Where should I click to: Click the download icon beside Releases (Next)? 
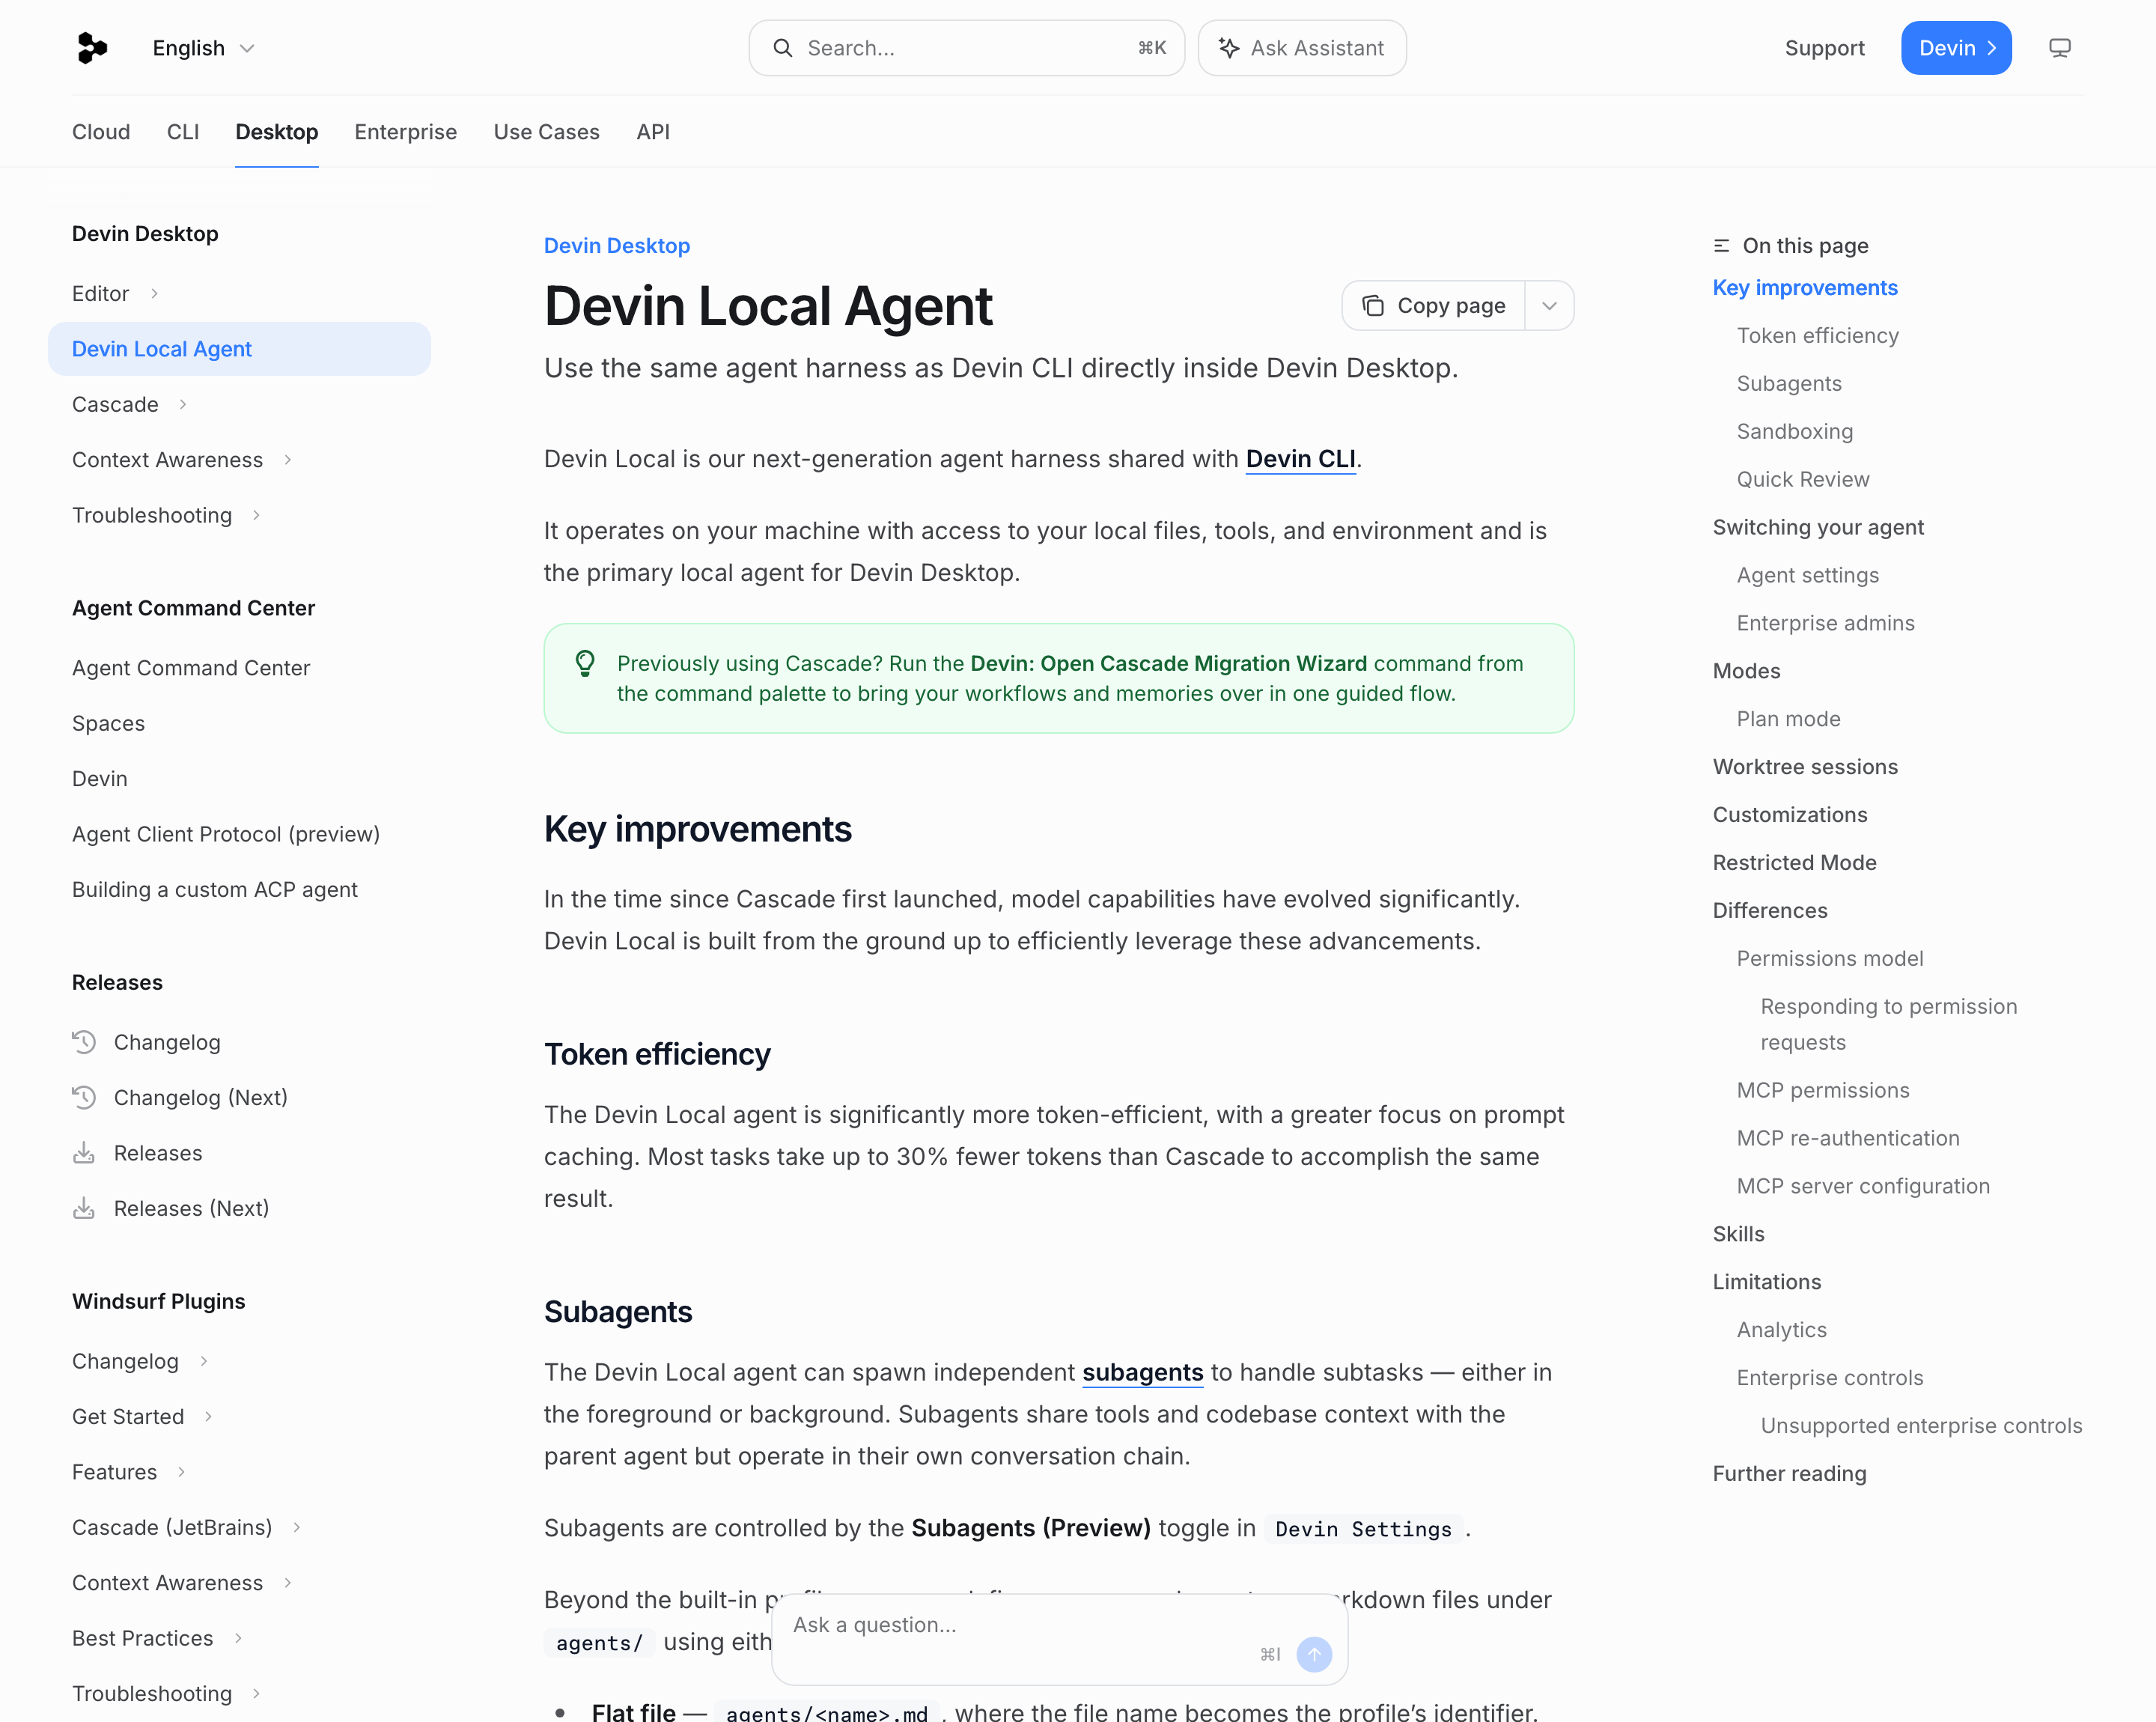(84, 1208)
